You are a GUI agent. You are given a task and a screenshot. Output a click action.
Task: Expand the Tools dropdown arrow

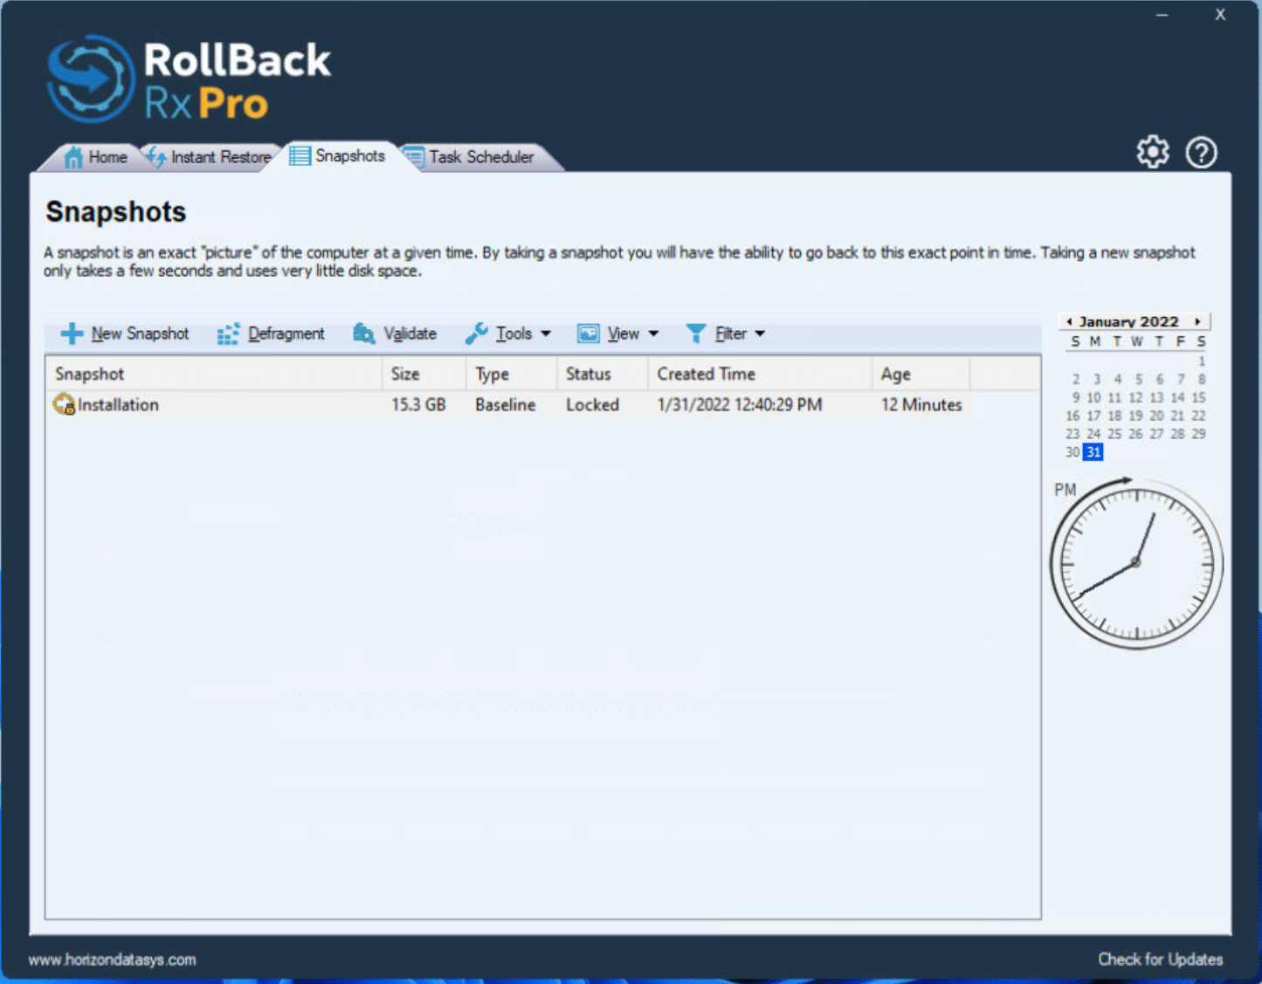pyautogui.click(x=546, y=334)
